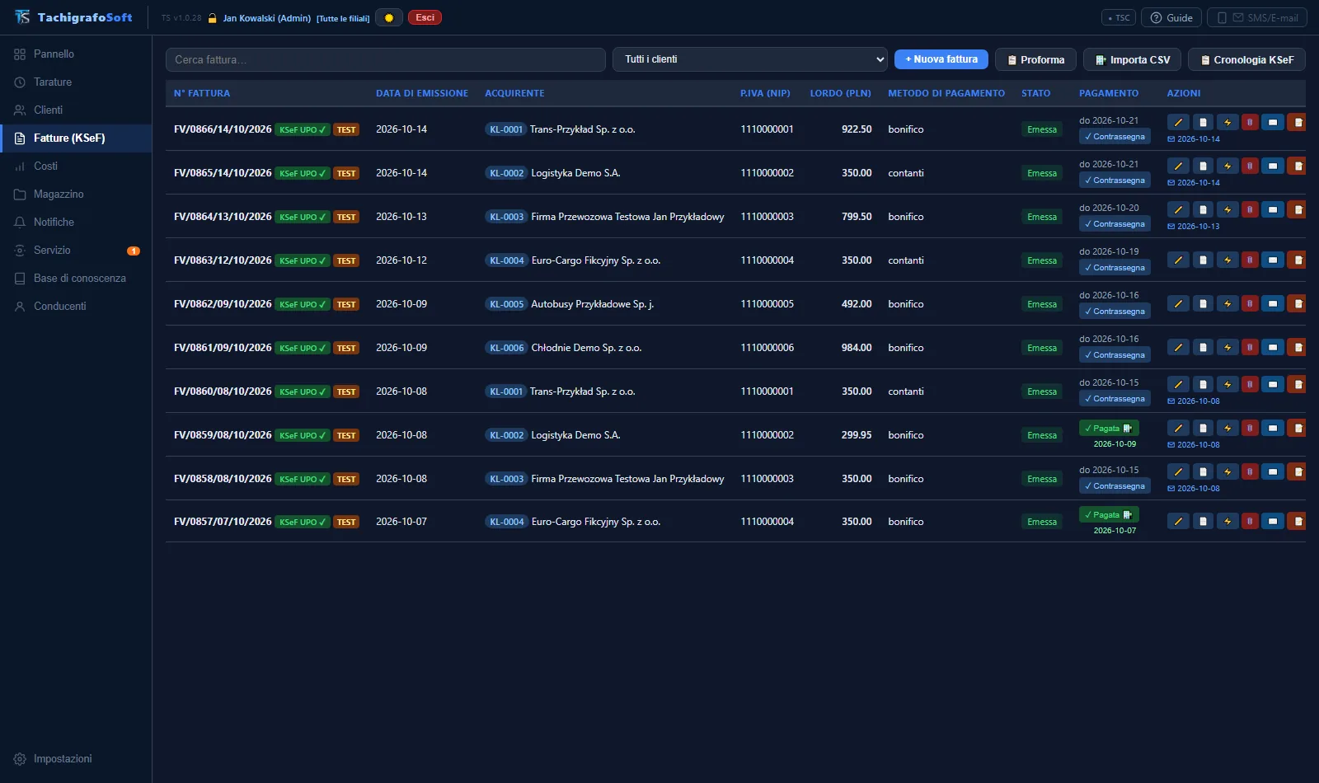Go to Tarature in the sidebar

[x=76, y=82]
